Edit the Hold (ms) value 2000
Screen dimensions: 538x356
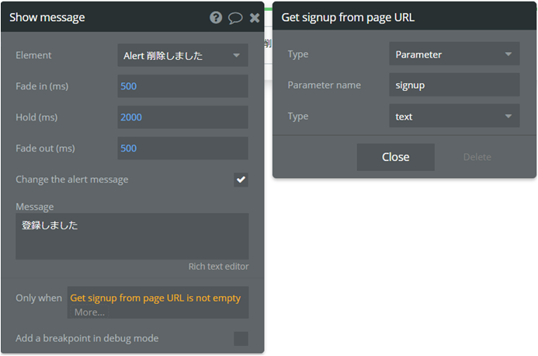[x=182, y=117]
